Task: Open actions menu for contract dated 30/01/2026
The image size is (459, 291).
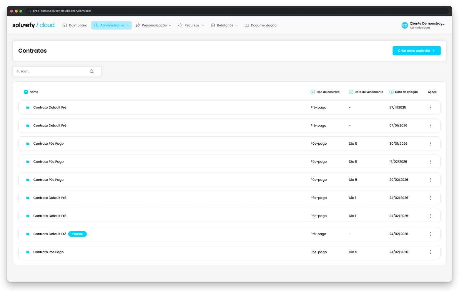Action: 430,144
